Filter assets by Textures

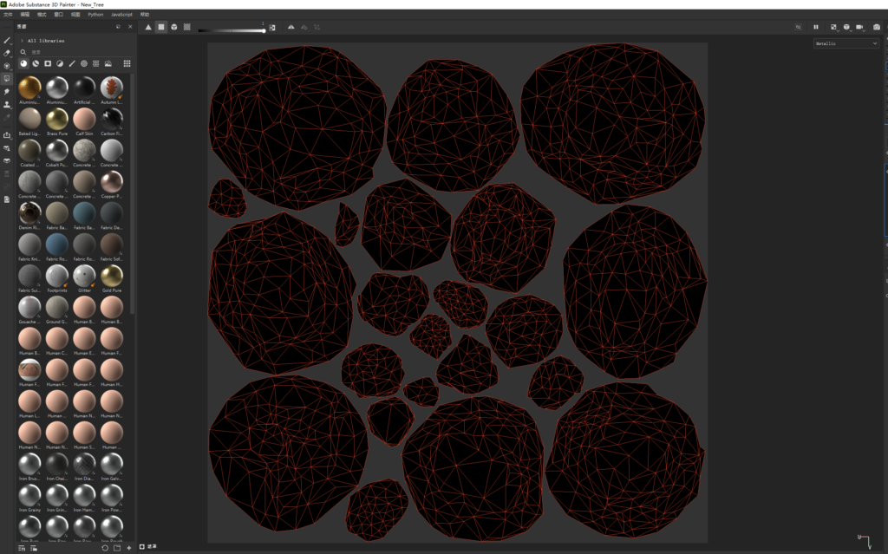click(x=95, y=63)
